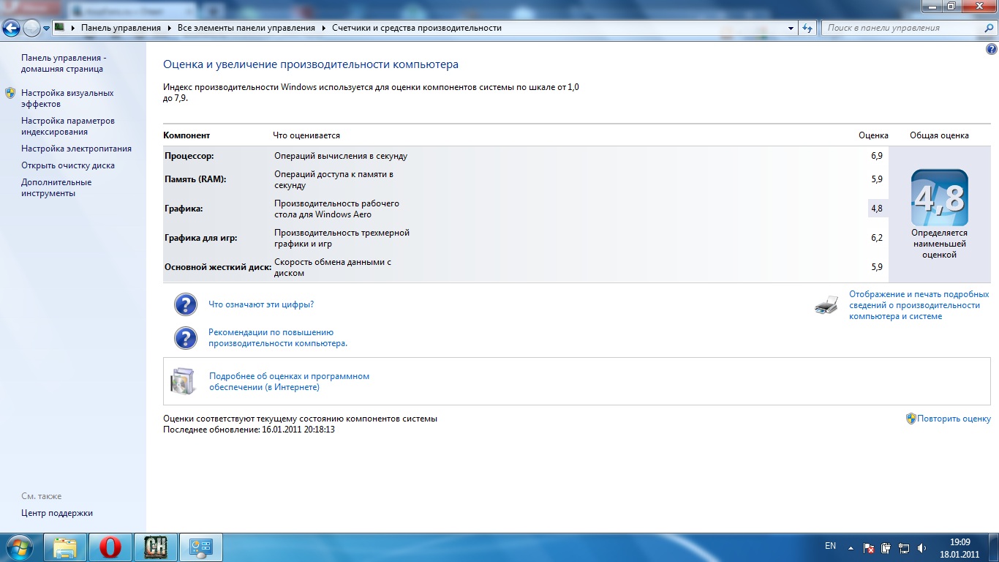
Task: Open Настройка визуальных эффектов
Action: tap(67, 99)
